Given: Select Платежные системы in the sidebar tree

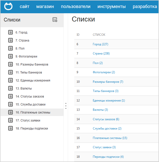Looking at the screenshot, I should 33,112.
